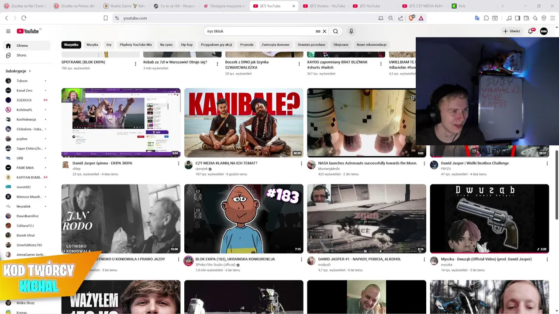Open the Tubson subscription channel

click(x=22, y=81)
